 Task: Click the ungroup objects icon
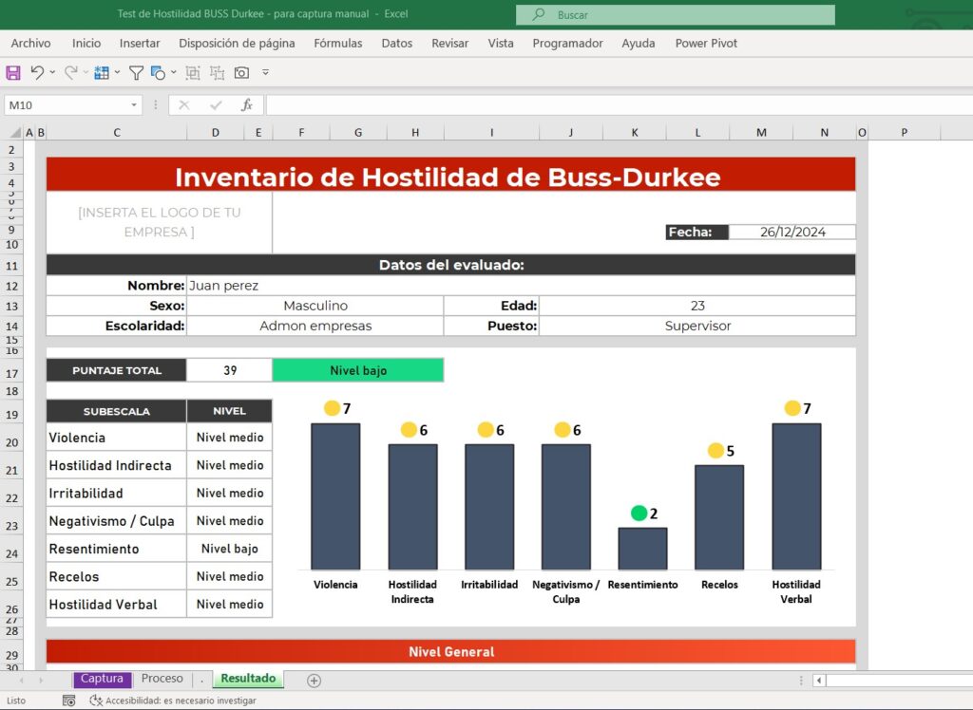[217, 72]
